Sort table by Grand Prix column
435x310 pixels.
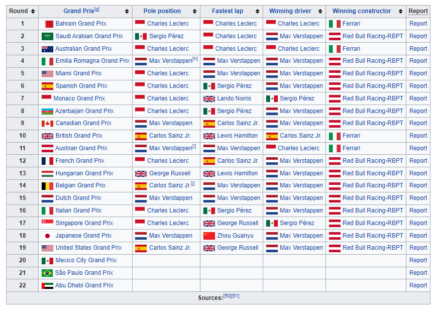[x=127, y=12]
